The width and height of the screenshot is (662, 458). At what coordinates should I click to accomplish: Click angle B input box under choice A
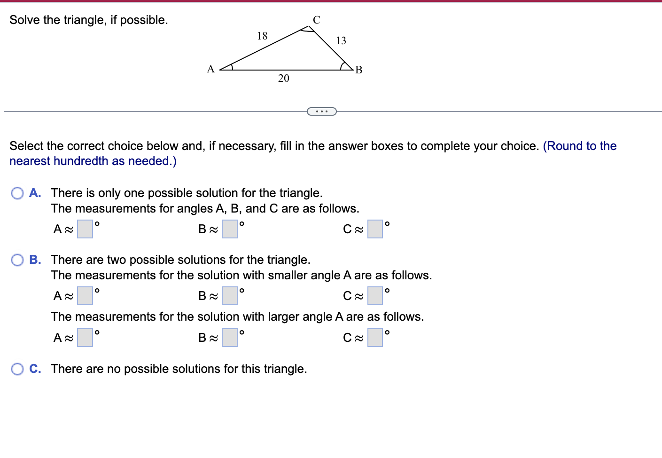pyautogui.click(x=230, y=229)
